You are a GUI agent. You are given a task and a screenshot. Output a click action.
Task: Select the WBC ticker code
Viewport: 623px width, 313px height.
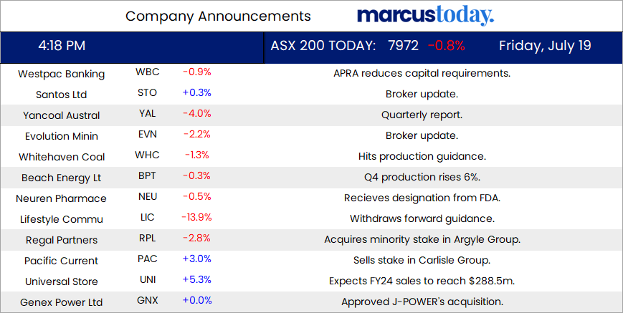147,72
